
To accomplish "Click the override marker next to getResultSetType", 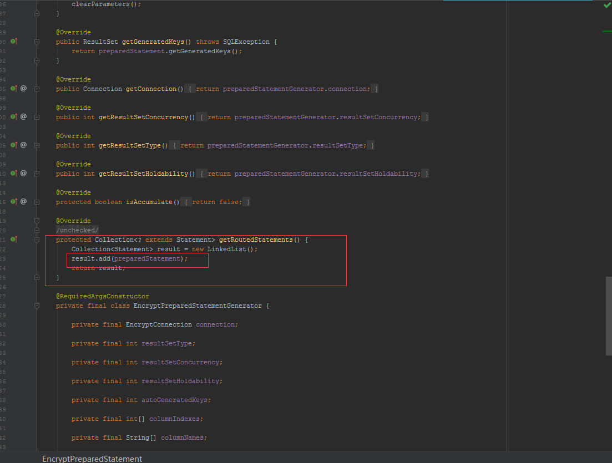I will pyautogui.click(x=13, y=145).
